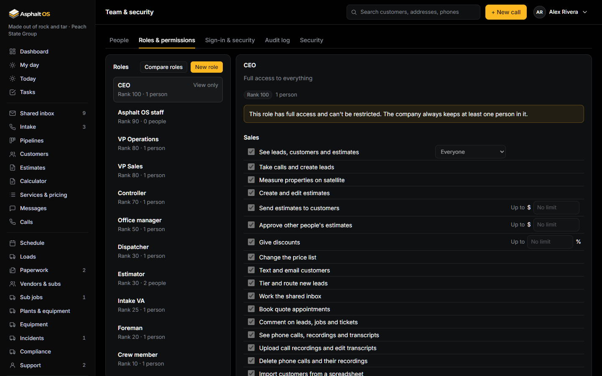Click the 'New role' button
Viewport: 602px width, 376px height.
tap(207, 67)
